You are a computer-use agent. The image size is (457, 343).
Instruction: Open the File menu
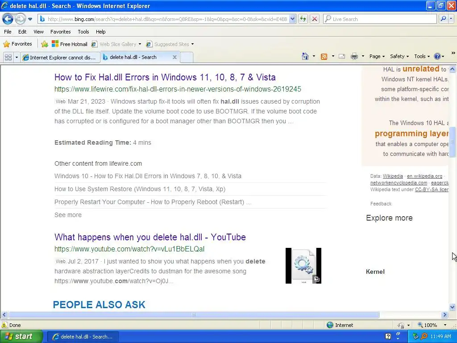[x=8, y=32]
